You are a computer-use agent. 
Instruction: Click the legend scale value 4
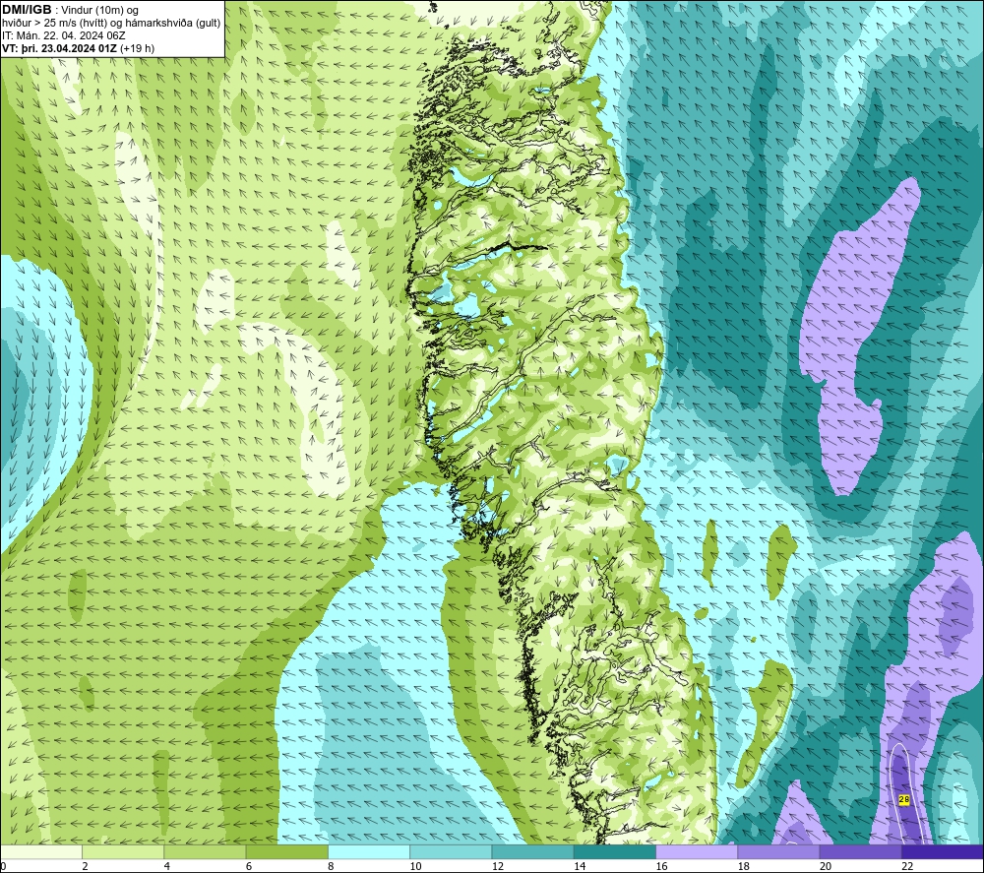pyautogui.click(x=167, y=866)
